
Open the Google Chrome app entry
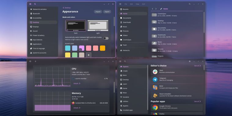coord(177,107)
